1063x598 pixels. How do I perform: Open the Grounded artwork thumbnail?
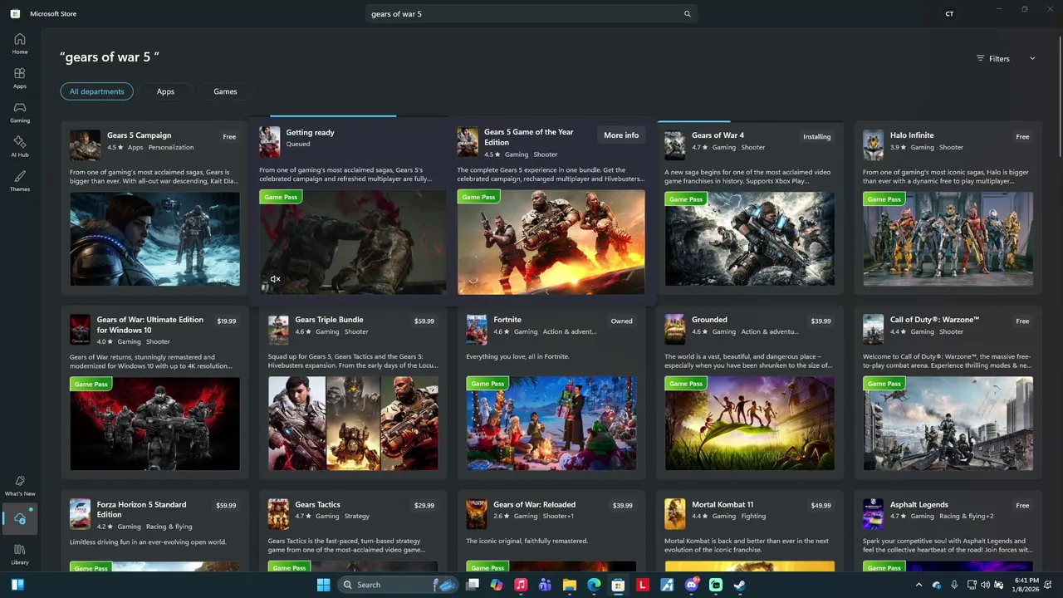750,424
